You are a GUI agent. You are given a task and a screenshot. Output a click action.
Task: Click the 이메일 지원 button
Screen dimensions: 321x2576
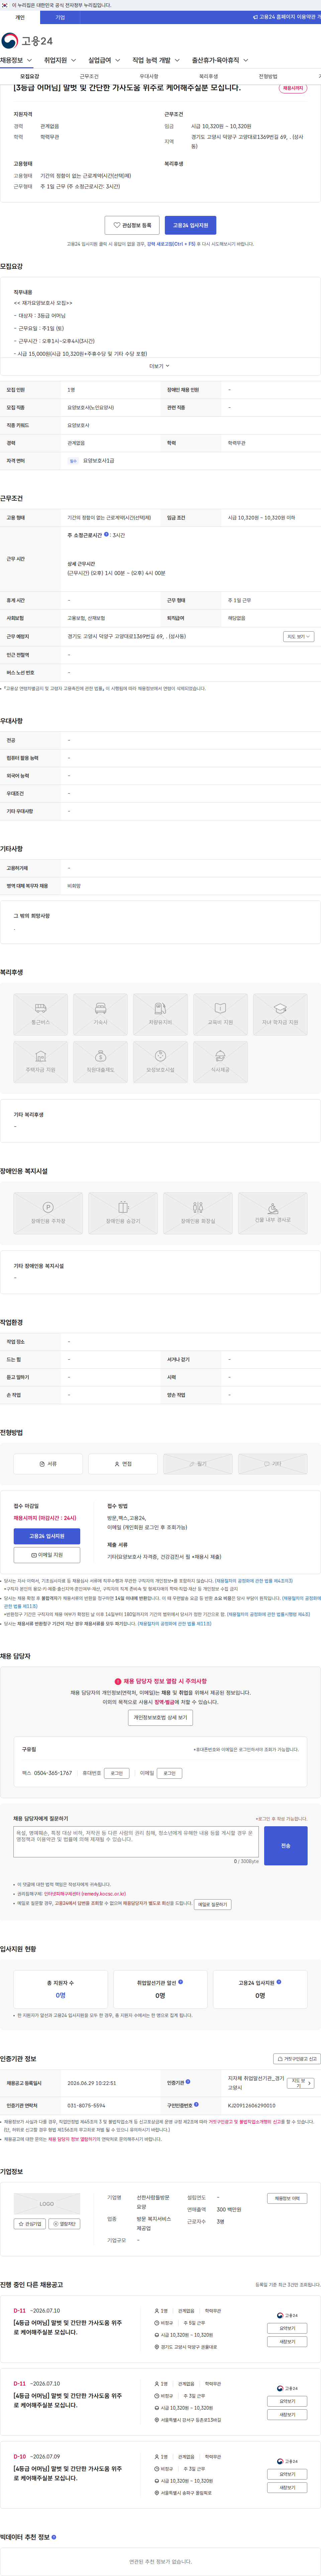[47, 1555]
